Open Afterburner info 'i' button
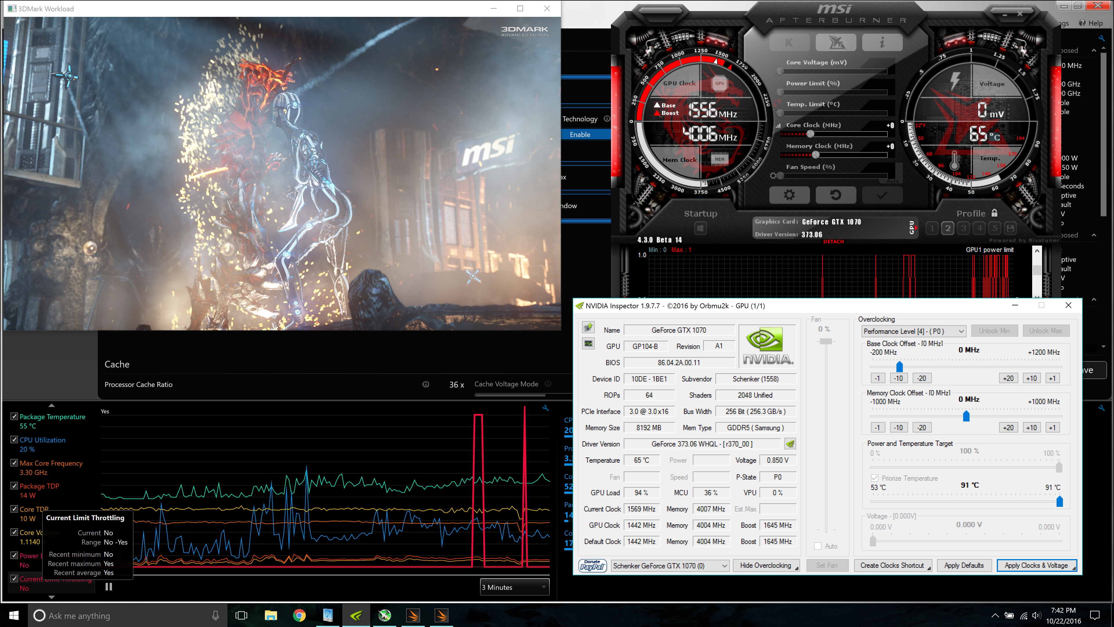The width and height of the screenshot is (1114, 627). 882,42
